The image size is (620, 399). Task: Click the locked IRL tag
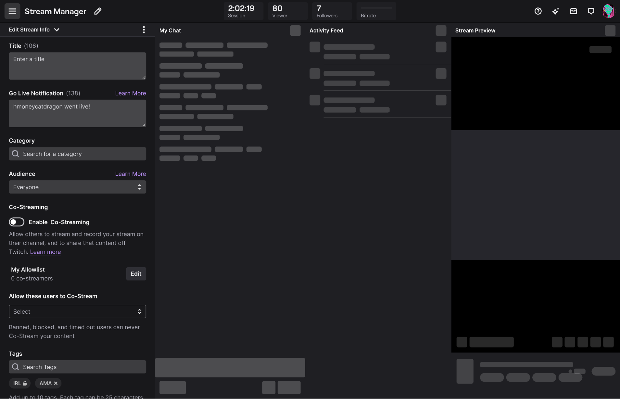click(19, 383)
